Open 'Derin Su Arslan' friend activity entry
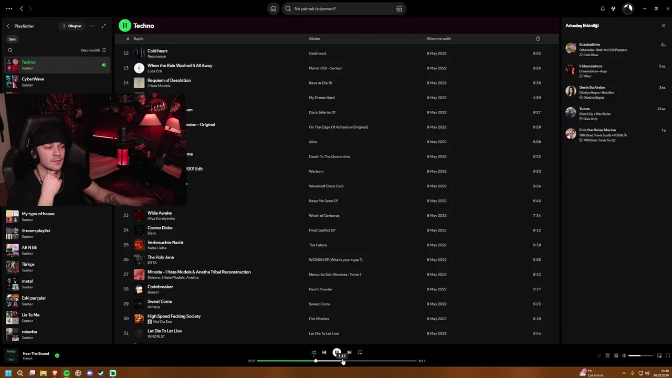Viewport: 672px width, 378px height. pos(615,92)
